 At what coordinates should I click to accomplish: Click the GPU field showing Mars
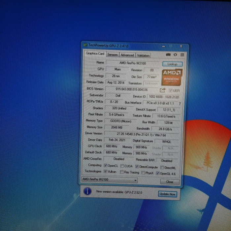[117, 69]
